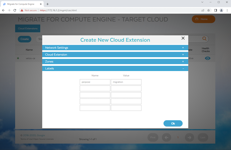The height and width of the screenshot is (150, 231).
Task: Click the browser profile avatar icon
Action: (x=221, y=10)
